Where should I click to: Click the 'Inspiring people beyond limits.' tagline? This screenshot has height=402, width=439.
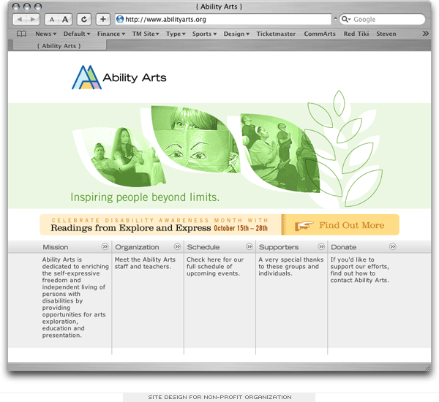pyautogui.click(x=145, y=197)
